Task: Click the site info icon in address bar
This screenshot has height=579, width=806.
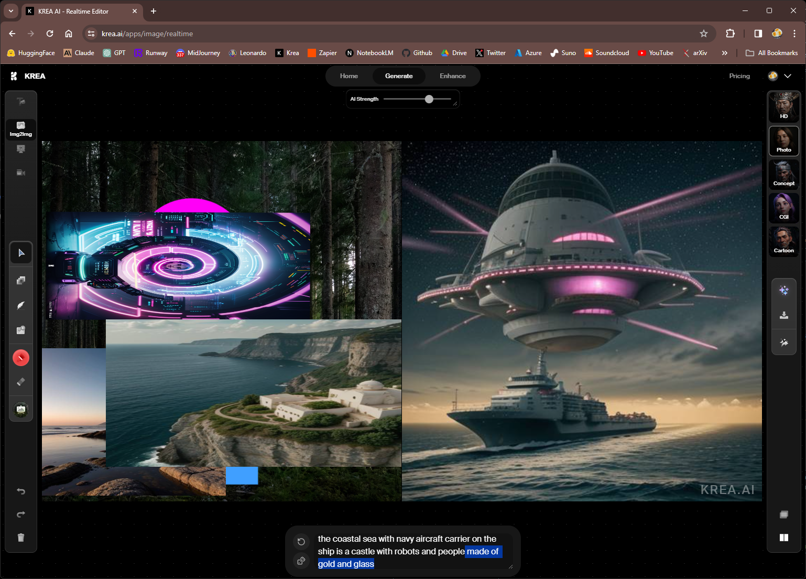Action: [x=91, y=34]
